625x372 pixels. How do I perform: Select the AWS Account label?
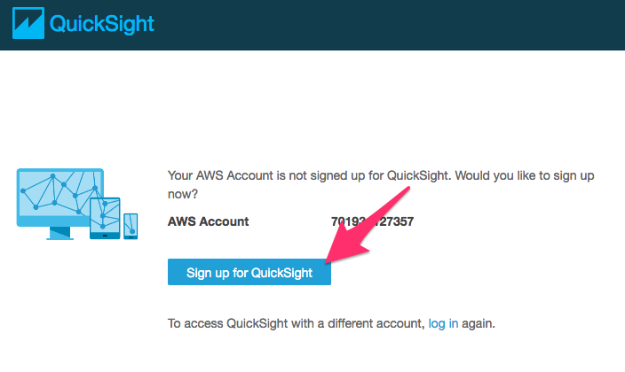(209, 221)
